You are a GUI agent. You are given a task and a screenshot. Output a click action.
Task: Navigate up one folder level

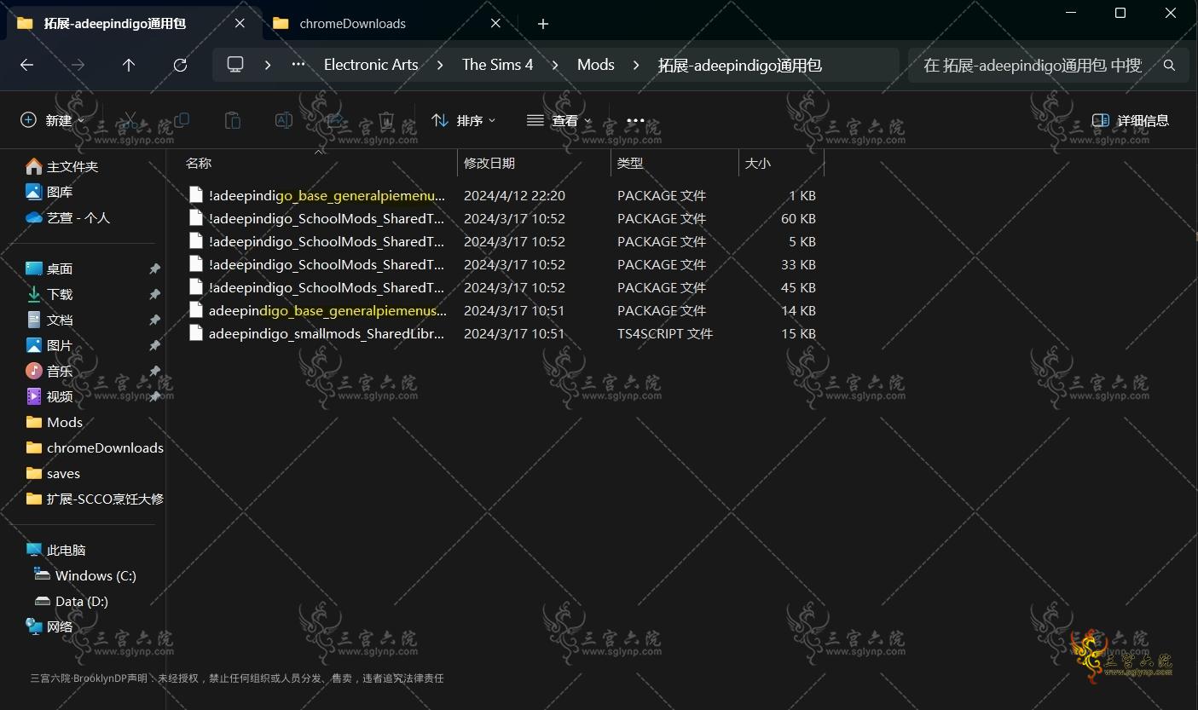point(129,65)
